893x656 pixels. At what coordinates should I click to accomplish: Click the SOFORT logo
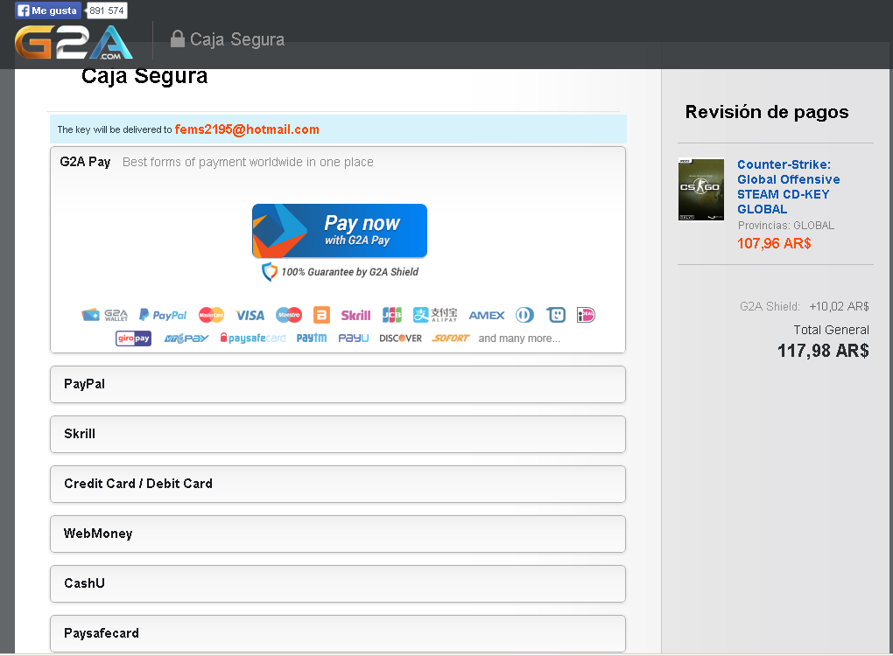coord(451,338)
